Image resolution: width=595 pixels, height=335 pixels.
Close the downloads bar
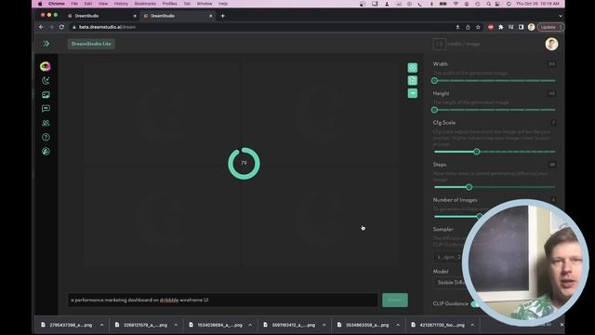(x=562, y=325)
